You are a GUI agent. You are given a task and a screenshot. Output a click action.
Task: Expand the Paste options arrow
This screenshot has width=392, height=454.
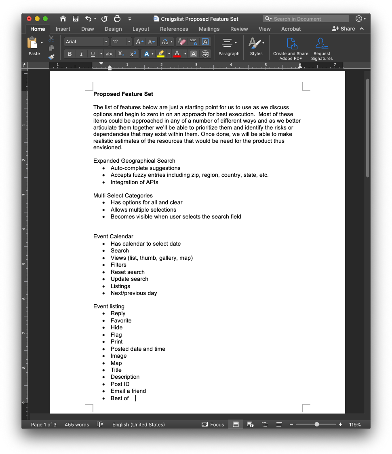[42, 42]
